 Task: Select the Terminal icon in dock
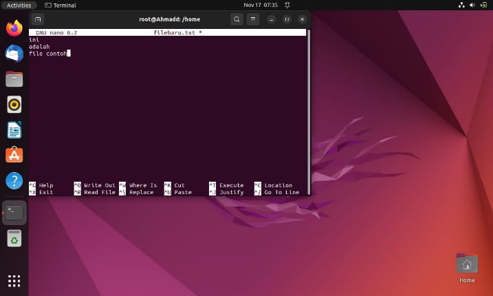14,213
